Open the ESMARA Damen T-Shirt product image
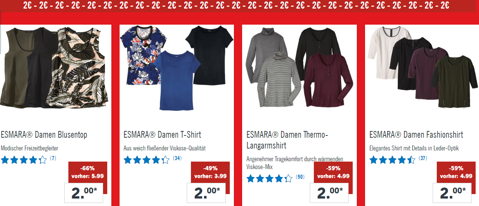 coord(176,69)
